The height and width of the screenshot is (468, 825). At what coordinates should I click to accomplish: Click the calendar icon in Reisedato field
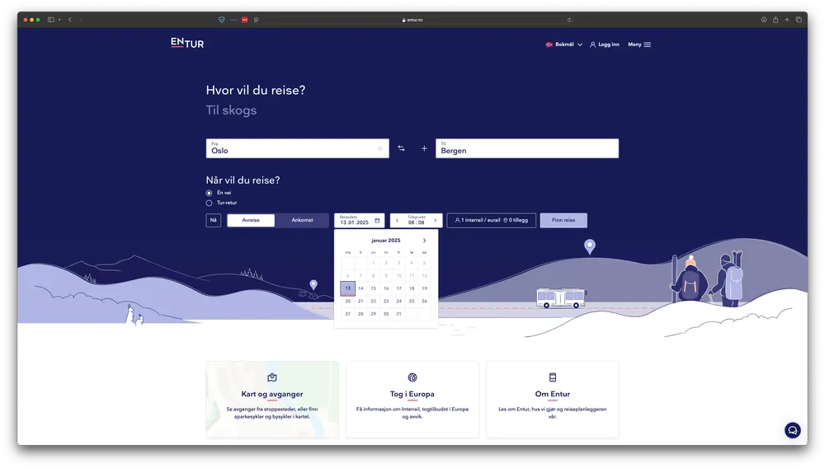tap(377, 221)
